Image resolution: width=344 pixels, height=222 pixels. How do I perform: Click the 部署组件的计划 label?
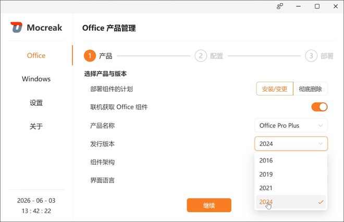112,89
